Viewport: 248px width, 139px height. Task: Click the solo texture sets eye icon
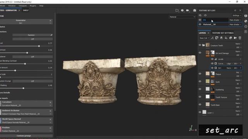[x=200, y=15]
